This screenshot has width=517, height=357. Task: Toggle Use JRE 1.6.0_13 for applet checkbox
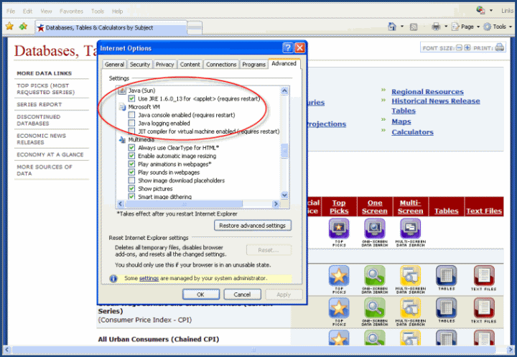click(x=131, y=98)
